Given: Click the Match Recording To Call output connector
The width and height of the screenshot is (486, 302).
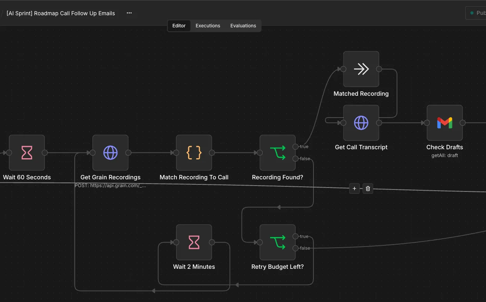Looking at the screenshot, I should pos(212,153).
